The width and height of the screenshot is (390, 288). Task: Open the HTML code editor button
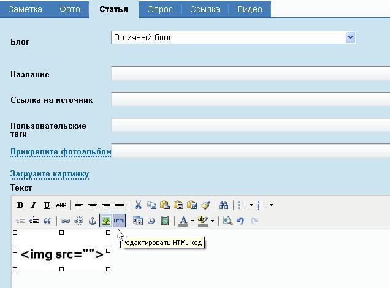pyautogui.click(x=119, y=221)
